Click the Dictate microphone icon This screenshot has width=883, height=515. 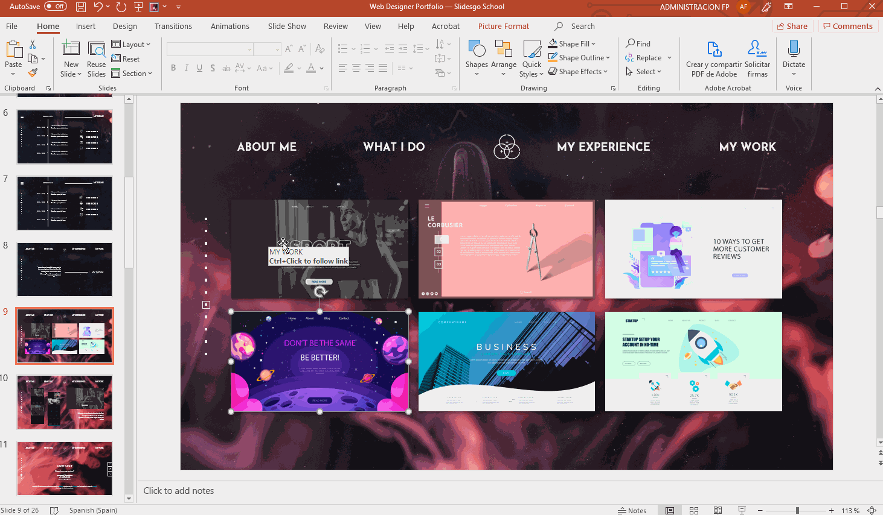pyautogui.click(x=794, y=49)
